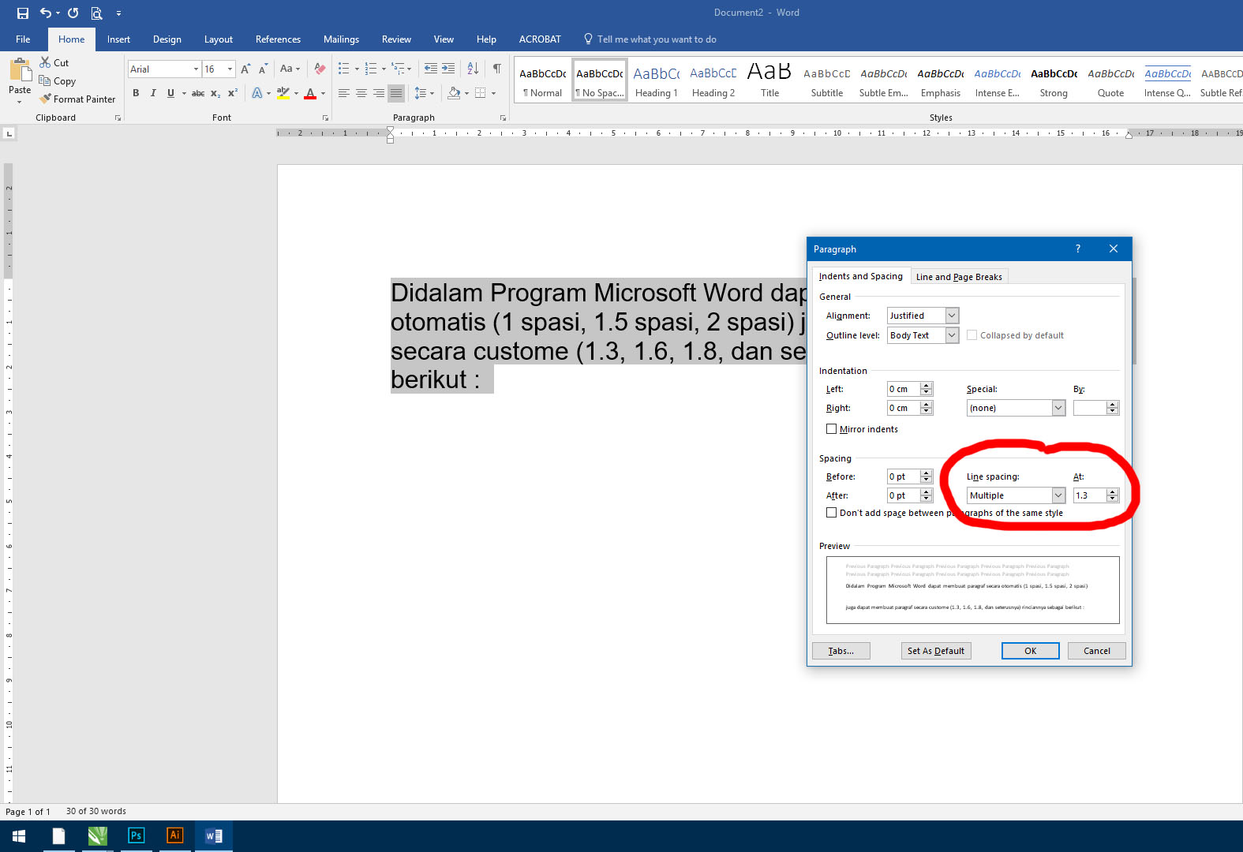
Task: Show paragraph marks pilcrow icon
Action: tap(497, 69)
